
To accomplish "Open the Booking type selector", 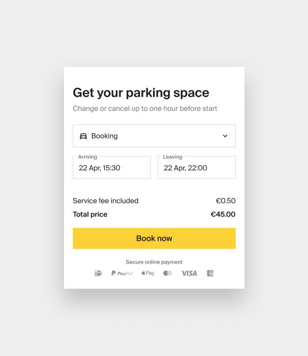I will click(x=154, y=136).
